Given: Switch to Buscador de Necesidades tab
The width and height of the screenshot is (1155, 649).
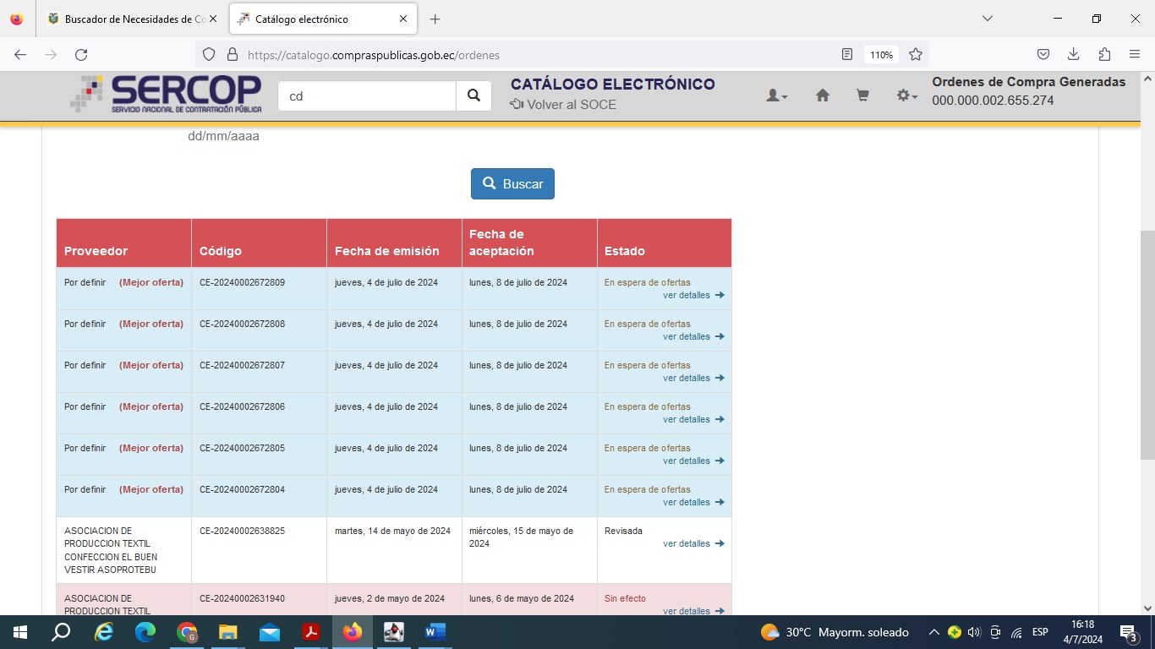Looking at the screenshot, I should (x=129, y=19).
